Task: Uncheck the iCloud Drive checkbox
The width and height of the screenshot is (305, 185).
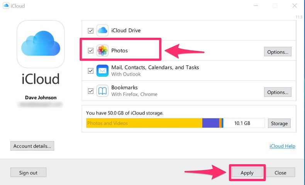Action: pos(91,30)
